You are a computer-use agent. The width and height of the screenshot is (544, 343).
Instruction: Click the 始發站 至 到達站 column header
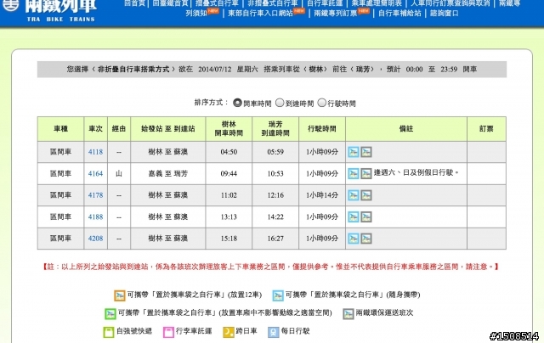[x=168, y=129]
